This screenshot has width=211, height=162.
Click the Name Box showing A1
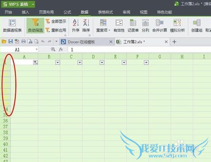tap(17, 50)
